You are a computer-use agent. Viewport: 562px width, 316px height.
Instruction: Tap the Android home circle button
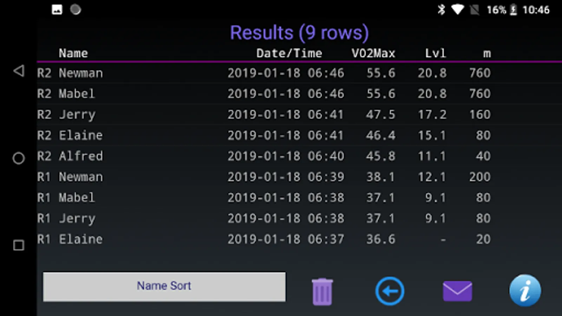(x=19, y=158)
